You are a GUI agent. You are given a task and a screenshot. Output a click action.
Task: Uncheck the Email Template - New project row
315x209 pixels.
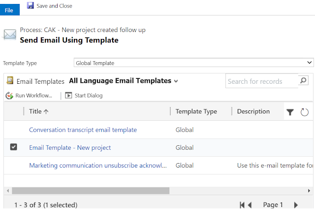point(13,147)
